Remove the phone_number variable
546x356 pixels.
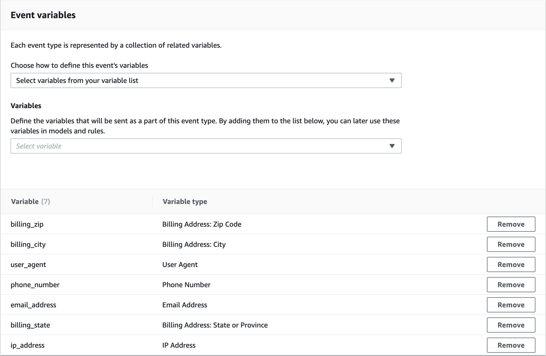click(511, 285)
